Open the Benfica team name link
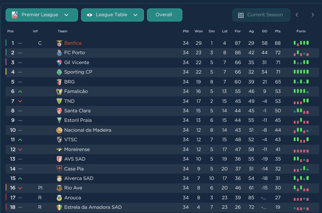The height and width of the screenshot is (213, 322). coord(73,43)
